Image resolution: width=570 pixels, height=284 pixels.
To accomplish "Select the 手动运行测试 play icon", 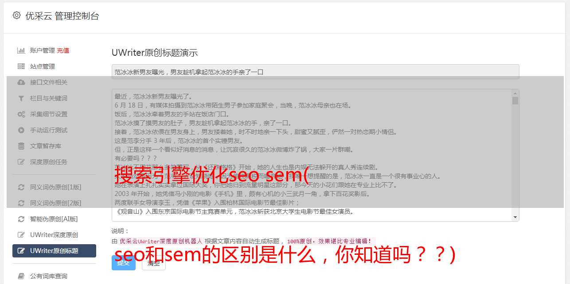I will click(21, 130).
